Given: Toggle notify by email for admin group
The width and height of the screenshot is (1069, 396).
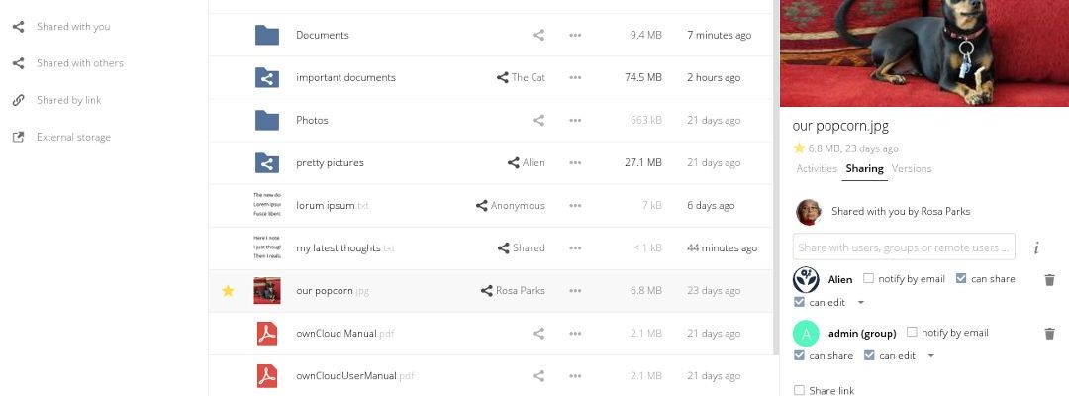Looking at the screenshot, I should click(912, 333).
